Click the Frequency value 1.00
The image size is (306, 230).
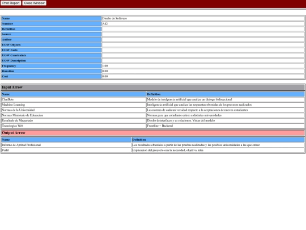pyautogui.click(x=105, y=66)
